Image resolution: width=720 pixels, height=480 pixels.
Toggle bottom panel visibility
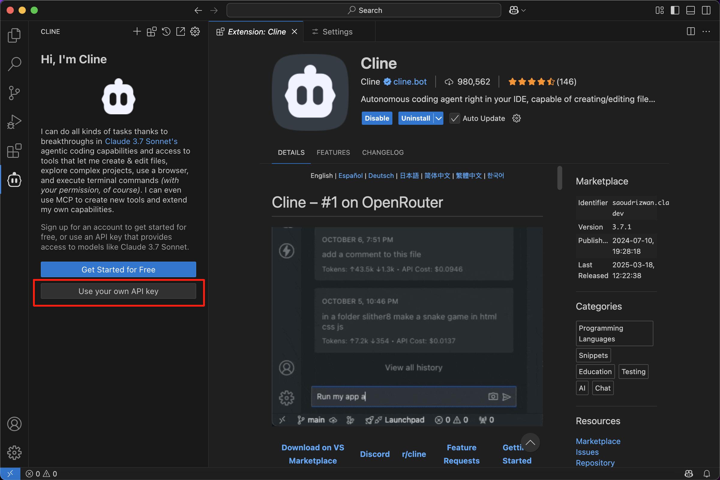point(690,10)
